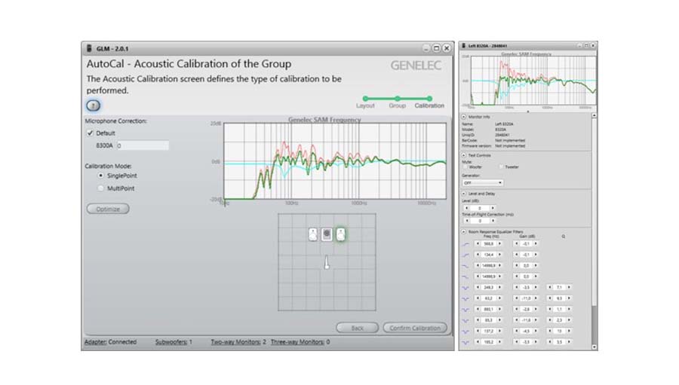The height and width of the screenshot is (385, 679).
Task: Decrease Time-of-Flight Correction with left arrow
Action: click(x=467, y=221)
